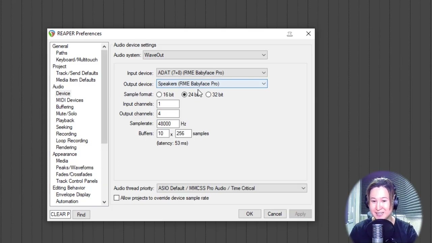Click the sidebar scroll-down arrow
The image size is (432, 243).
tap(104, 202)
